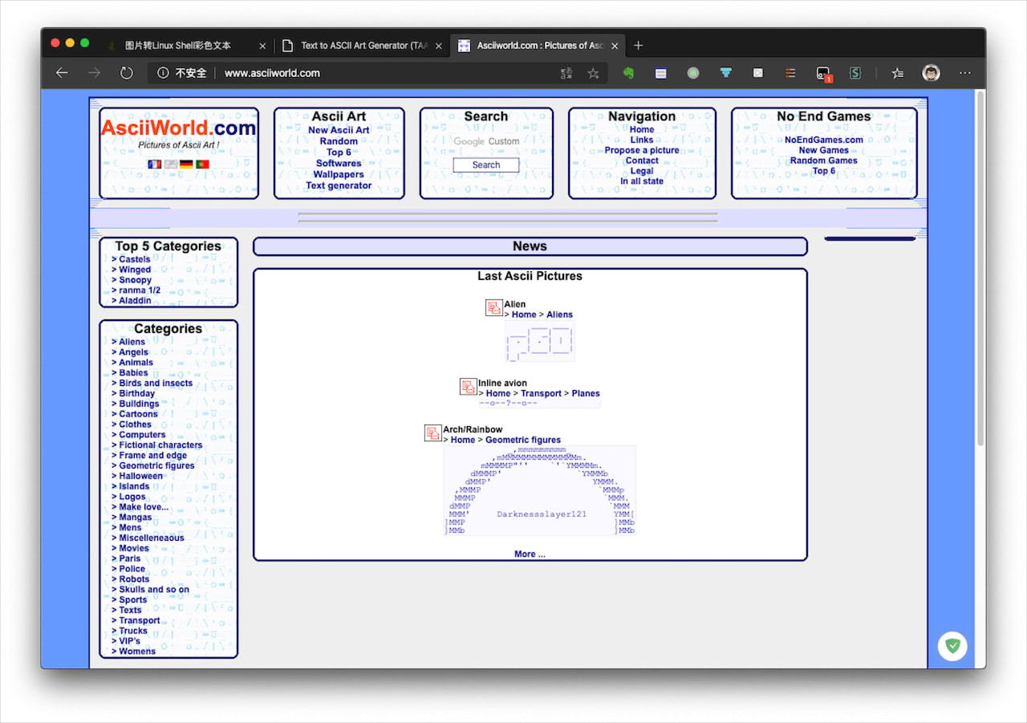
Task: Open a new browser tab
Action: pos(639,46)
